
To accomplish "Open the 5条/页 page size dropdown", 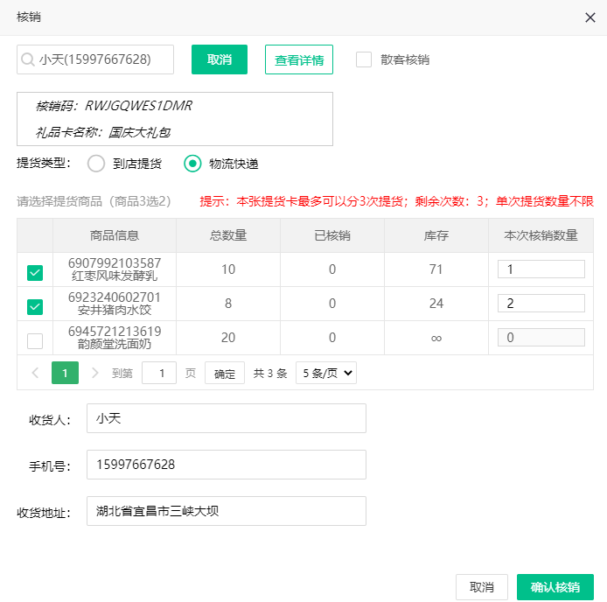I will click(x=325, y=373).
